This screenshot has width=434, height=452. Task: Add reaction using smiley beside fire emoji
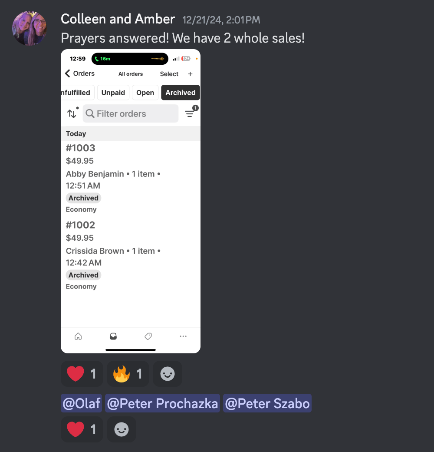click(168, 374)
